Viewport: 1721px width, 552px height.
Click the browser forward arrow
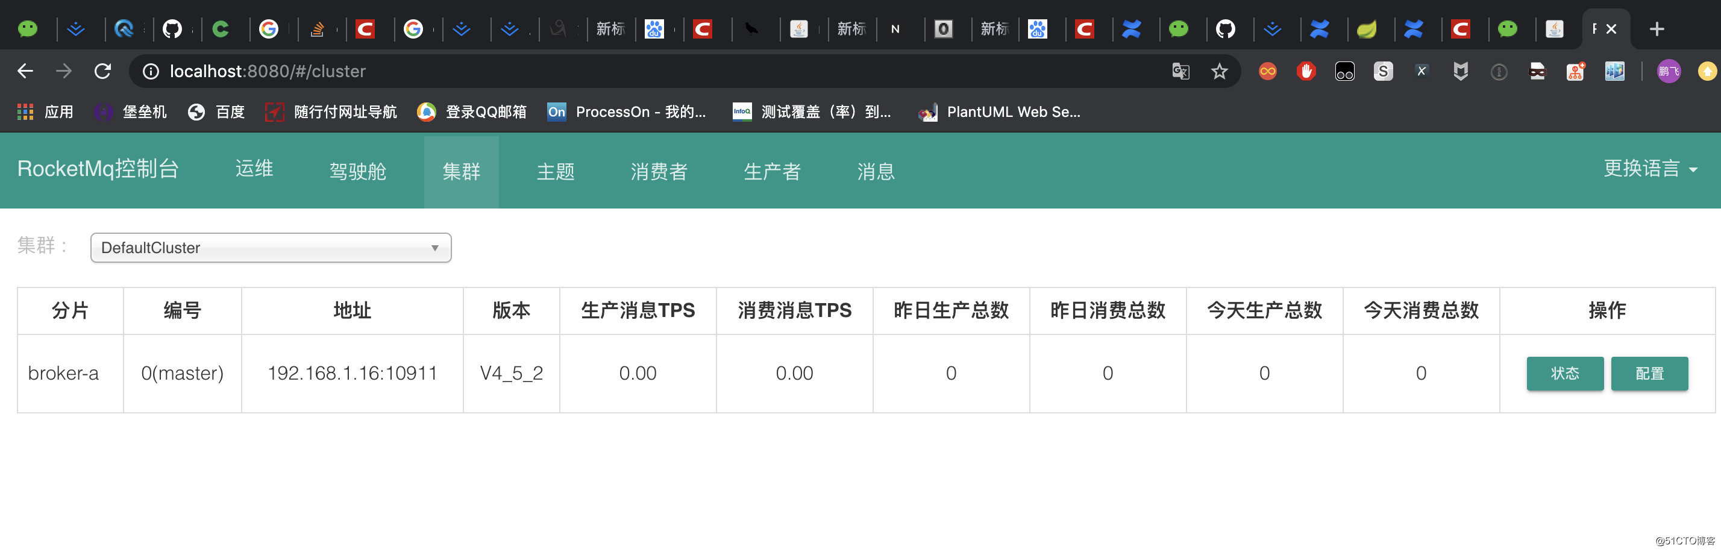tap(63, 71)
